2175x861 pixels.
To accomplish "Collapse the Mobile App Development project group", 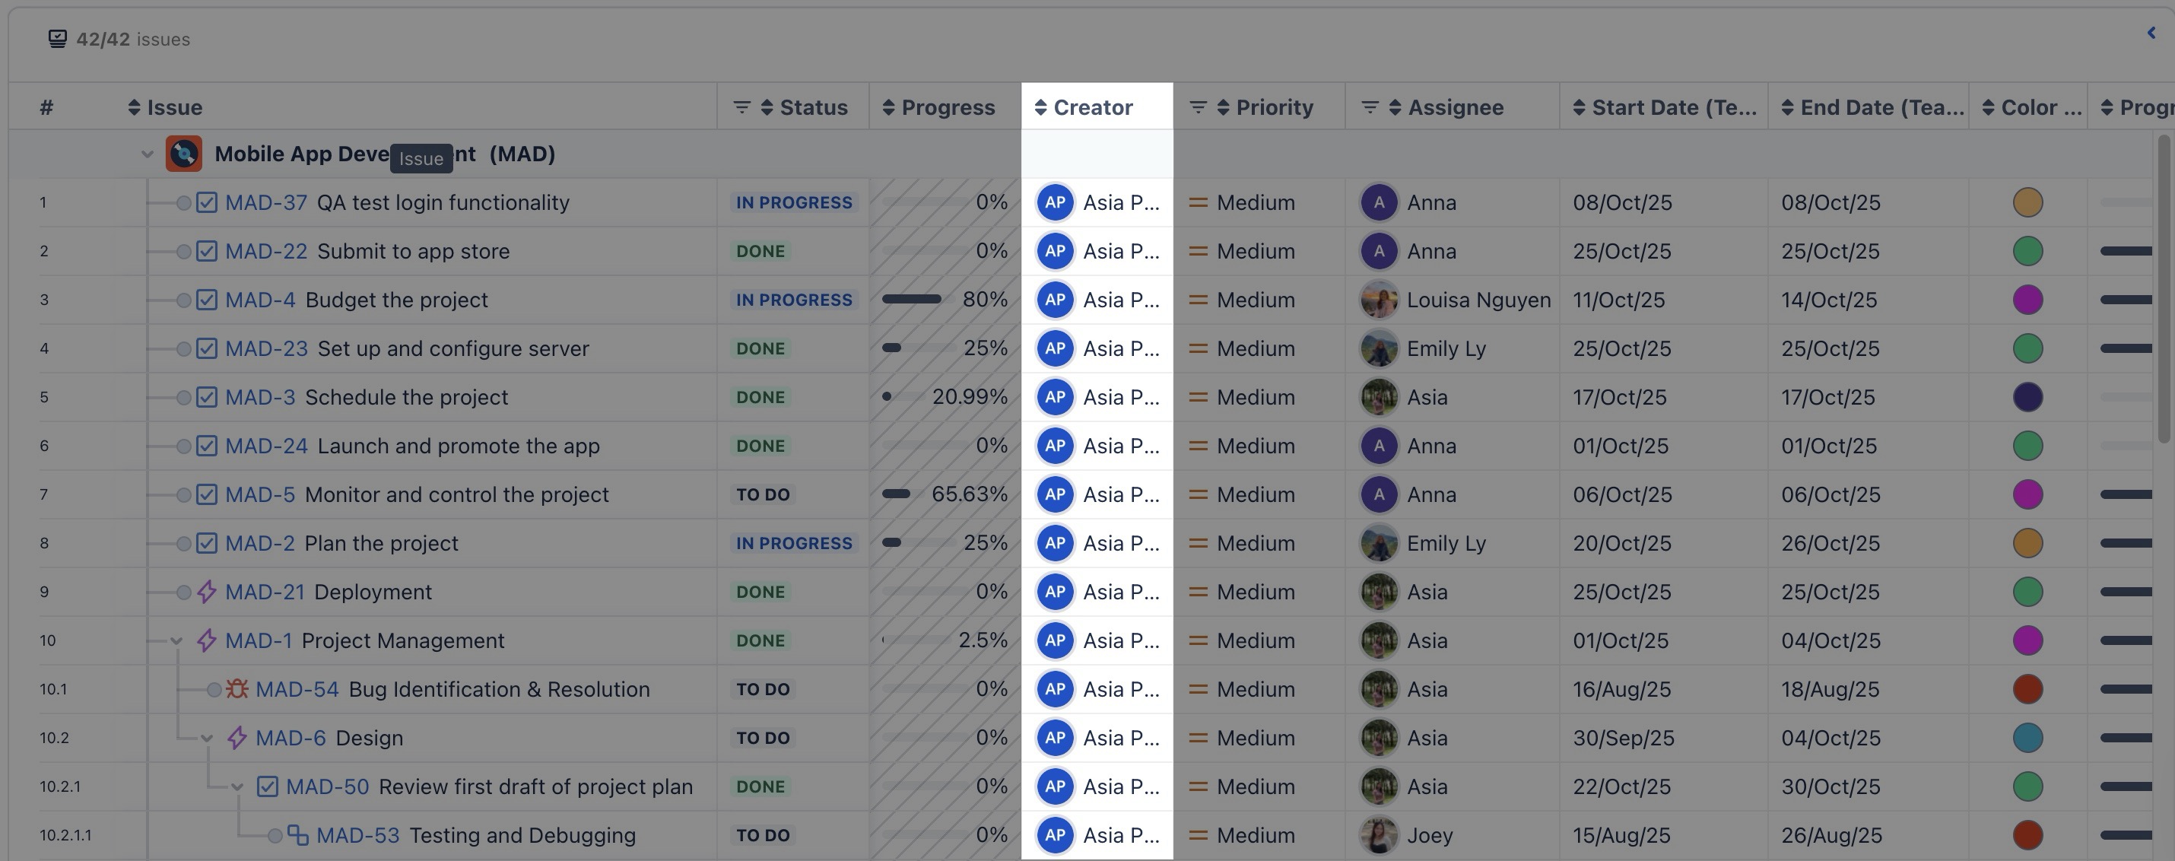I will (x=147, y=154).
